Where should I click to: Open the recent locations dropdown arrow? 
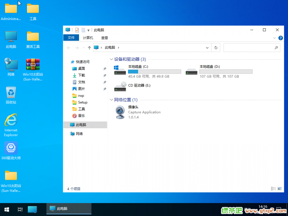(84, 48)
